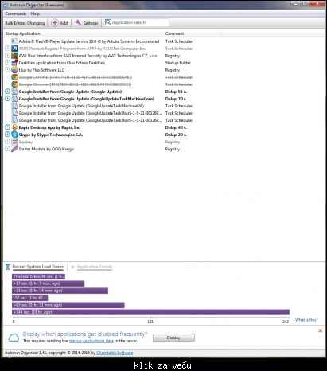Click the AVG User Interface icon
The height and width of the screenshot is (371, 327).
point(14,56)
